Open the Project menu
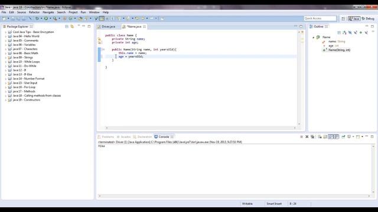This screenshot has height=212, width=378. (x=73, y=12)
